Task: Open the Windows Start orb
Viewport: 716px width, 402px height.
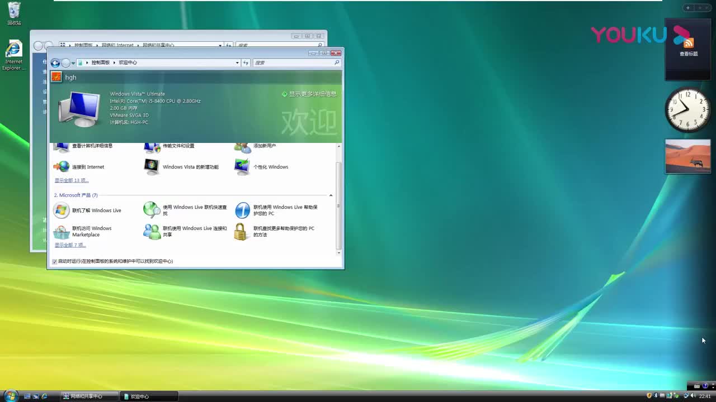Action: pyautogui.click(x=11, y=395)
